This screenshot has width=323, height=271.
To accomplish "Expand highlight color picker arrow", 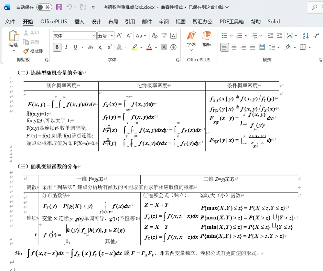I will tap(141, 47).
